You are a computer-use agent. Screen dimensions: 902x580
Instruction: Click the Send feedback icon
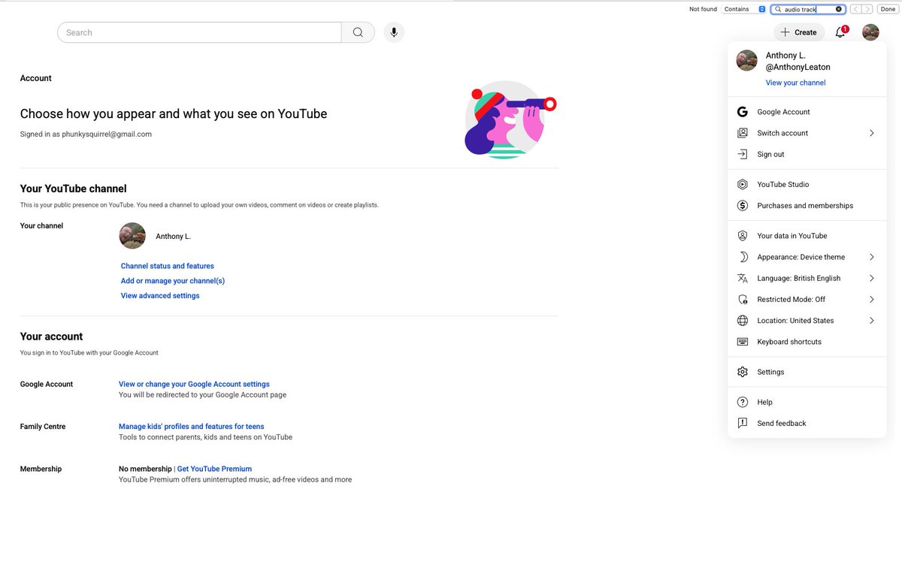743,423
